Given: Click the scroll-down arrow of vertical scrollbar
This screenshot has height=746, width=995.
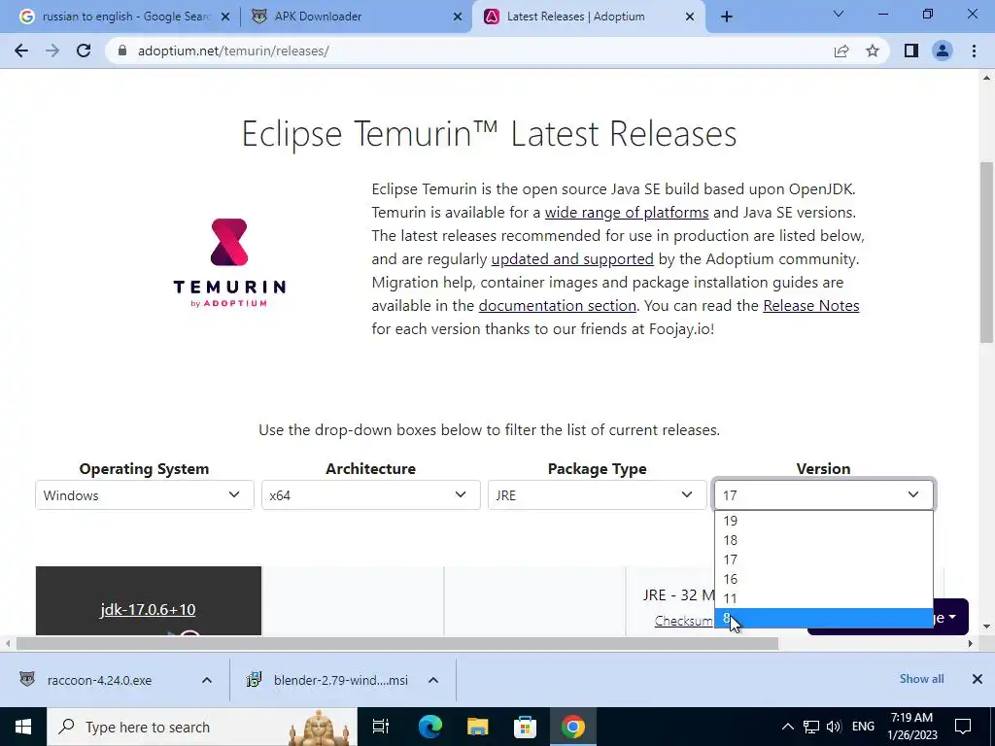Looking at the screenshot, I should tap(986, 627).
